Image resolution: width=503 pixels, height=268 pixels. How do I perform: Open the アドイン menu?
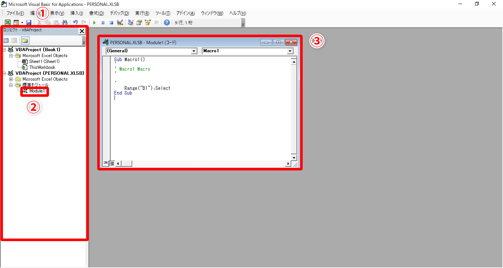[186, 13]
